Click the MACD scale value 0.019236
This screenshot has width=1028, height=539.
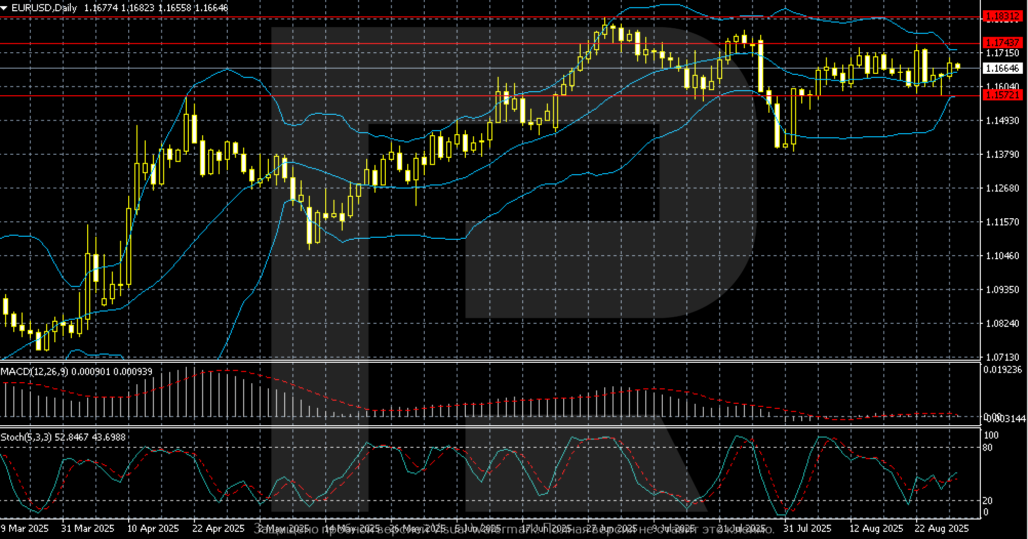click(1002, 370)
